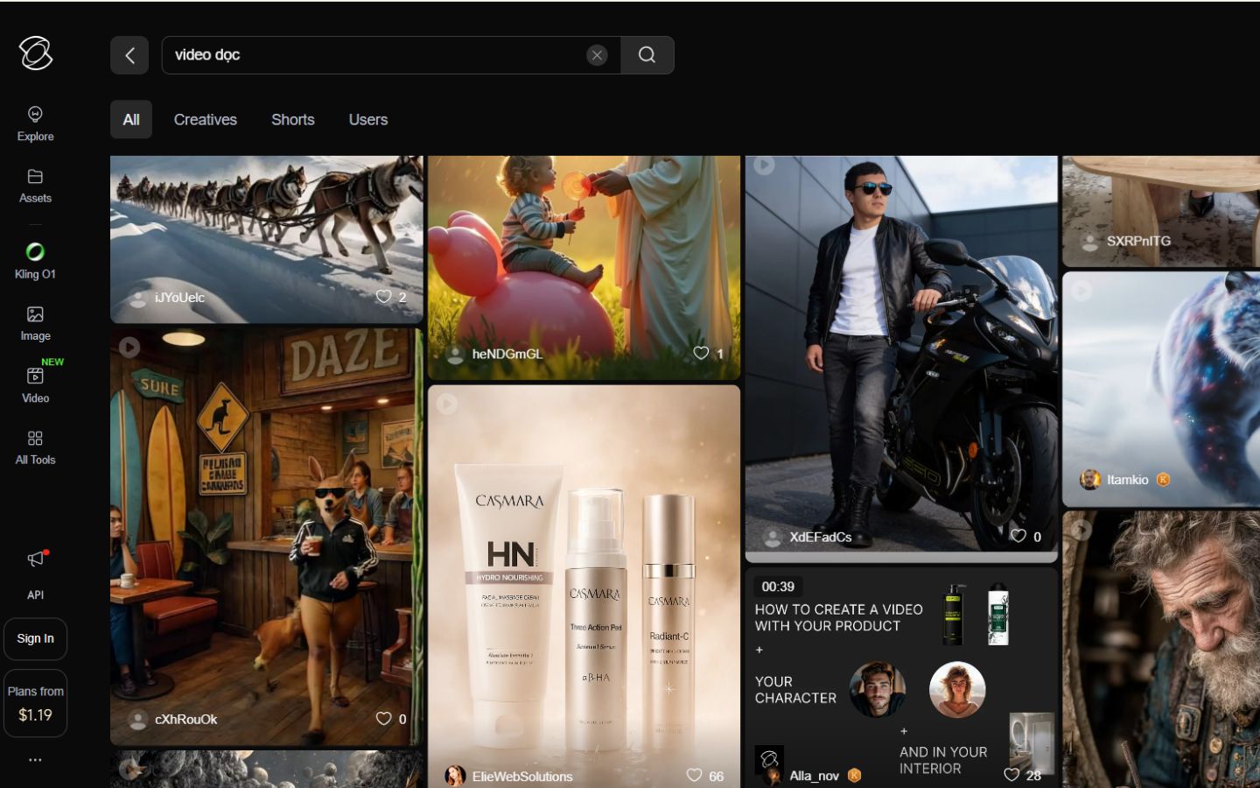Click the Itamkio profile avatar

pyautogui.click(x=1090, y=480)
